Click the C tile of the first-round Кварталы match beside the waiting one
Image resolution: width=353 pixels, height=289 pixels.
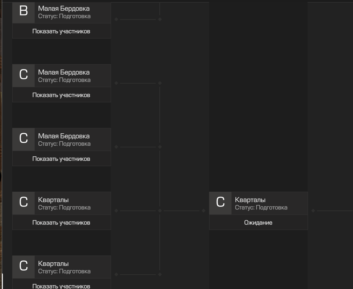(x=23, y=203)
